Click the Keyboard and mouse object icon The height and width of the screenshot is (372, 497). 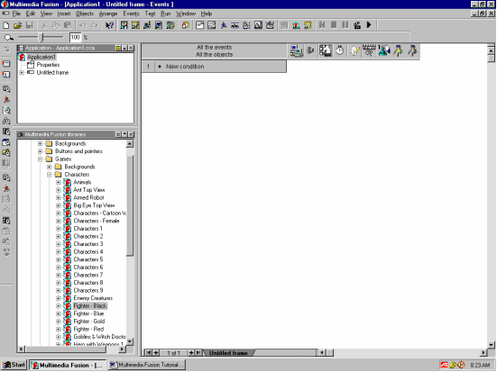pos(369,50)
